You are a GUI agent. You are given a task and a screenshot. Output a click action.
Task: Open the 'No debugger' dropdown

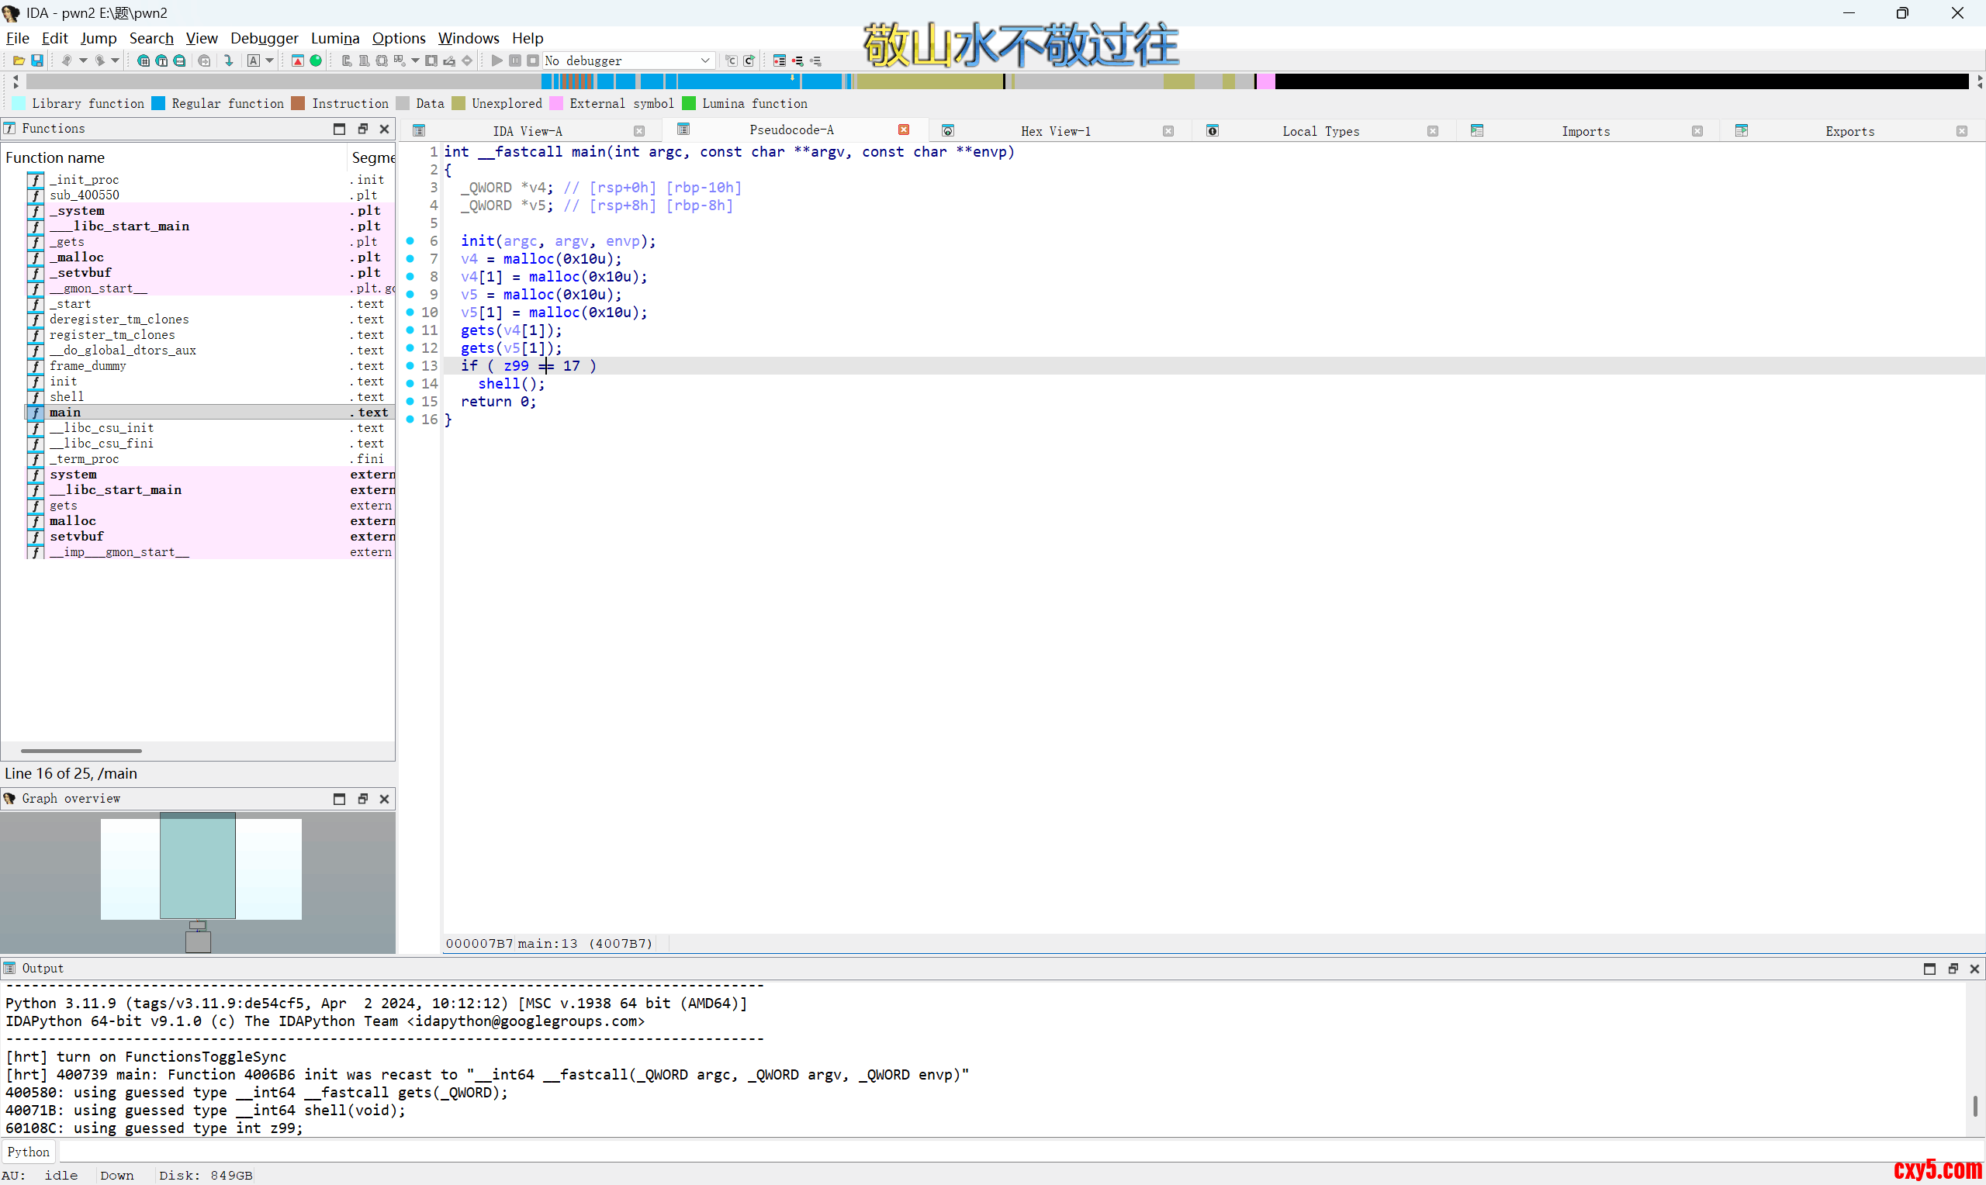coord(705,60)
